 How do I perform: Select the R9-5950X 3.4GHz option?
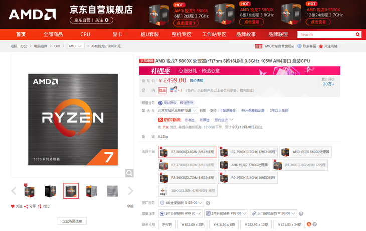click(x=248, y=178)
